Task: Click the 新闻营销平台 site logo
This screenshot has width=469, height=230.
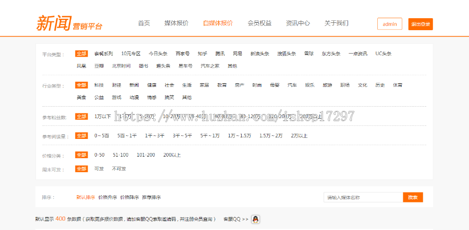Action: 69,23
